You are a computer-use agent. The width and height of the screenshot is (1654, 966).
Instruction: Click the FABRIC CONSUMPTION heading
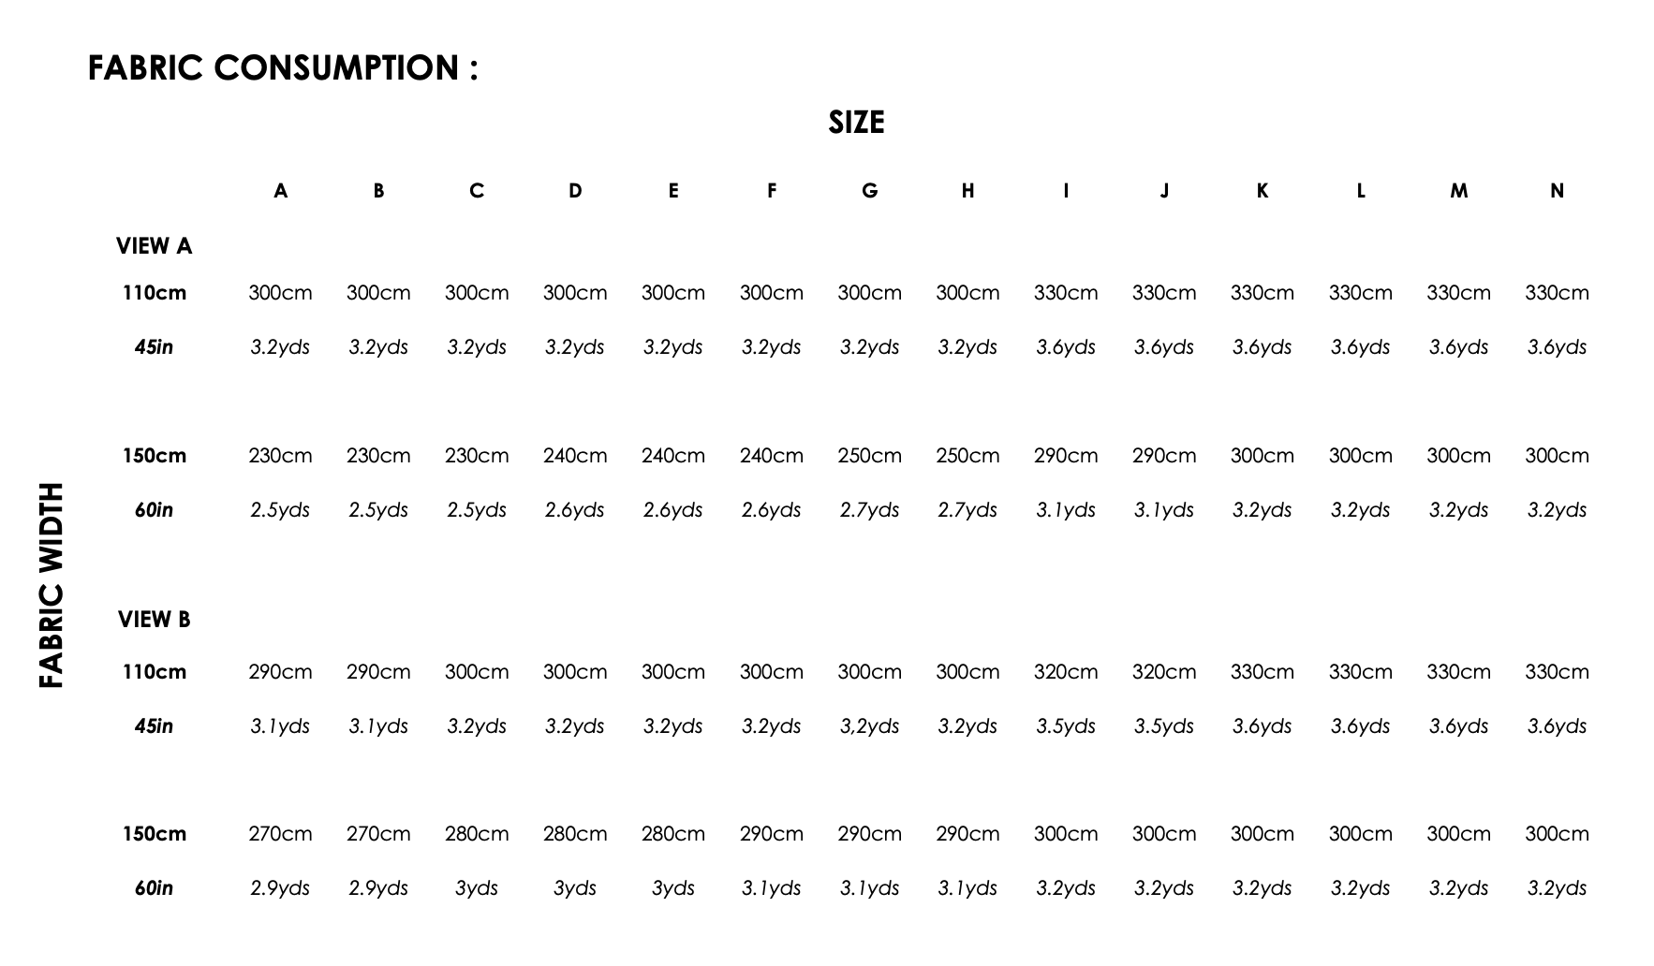pos(283,67)
